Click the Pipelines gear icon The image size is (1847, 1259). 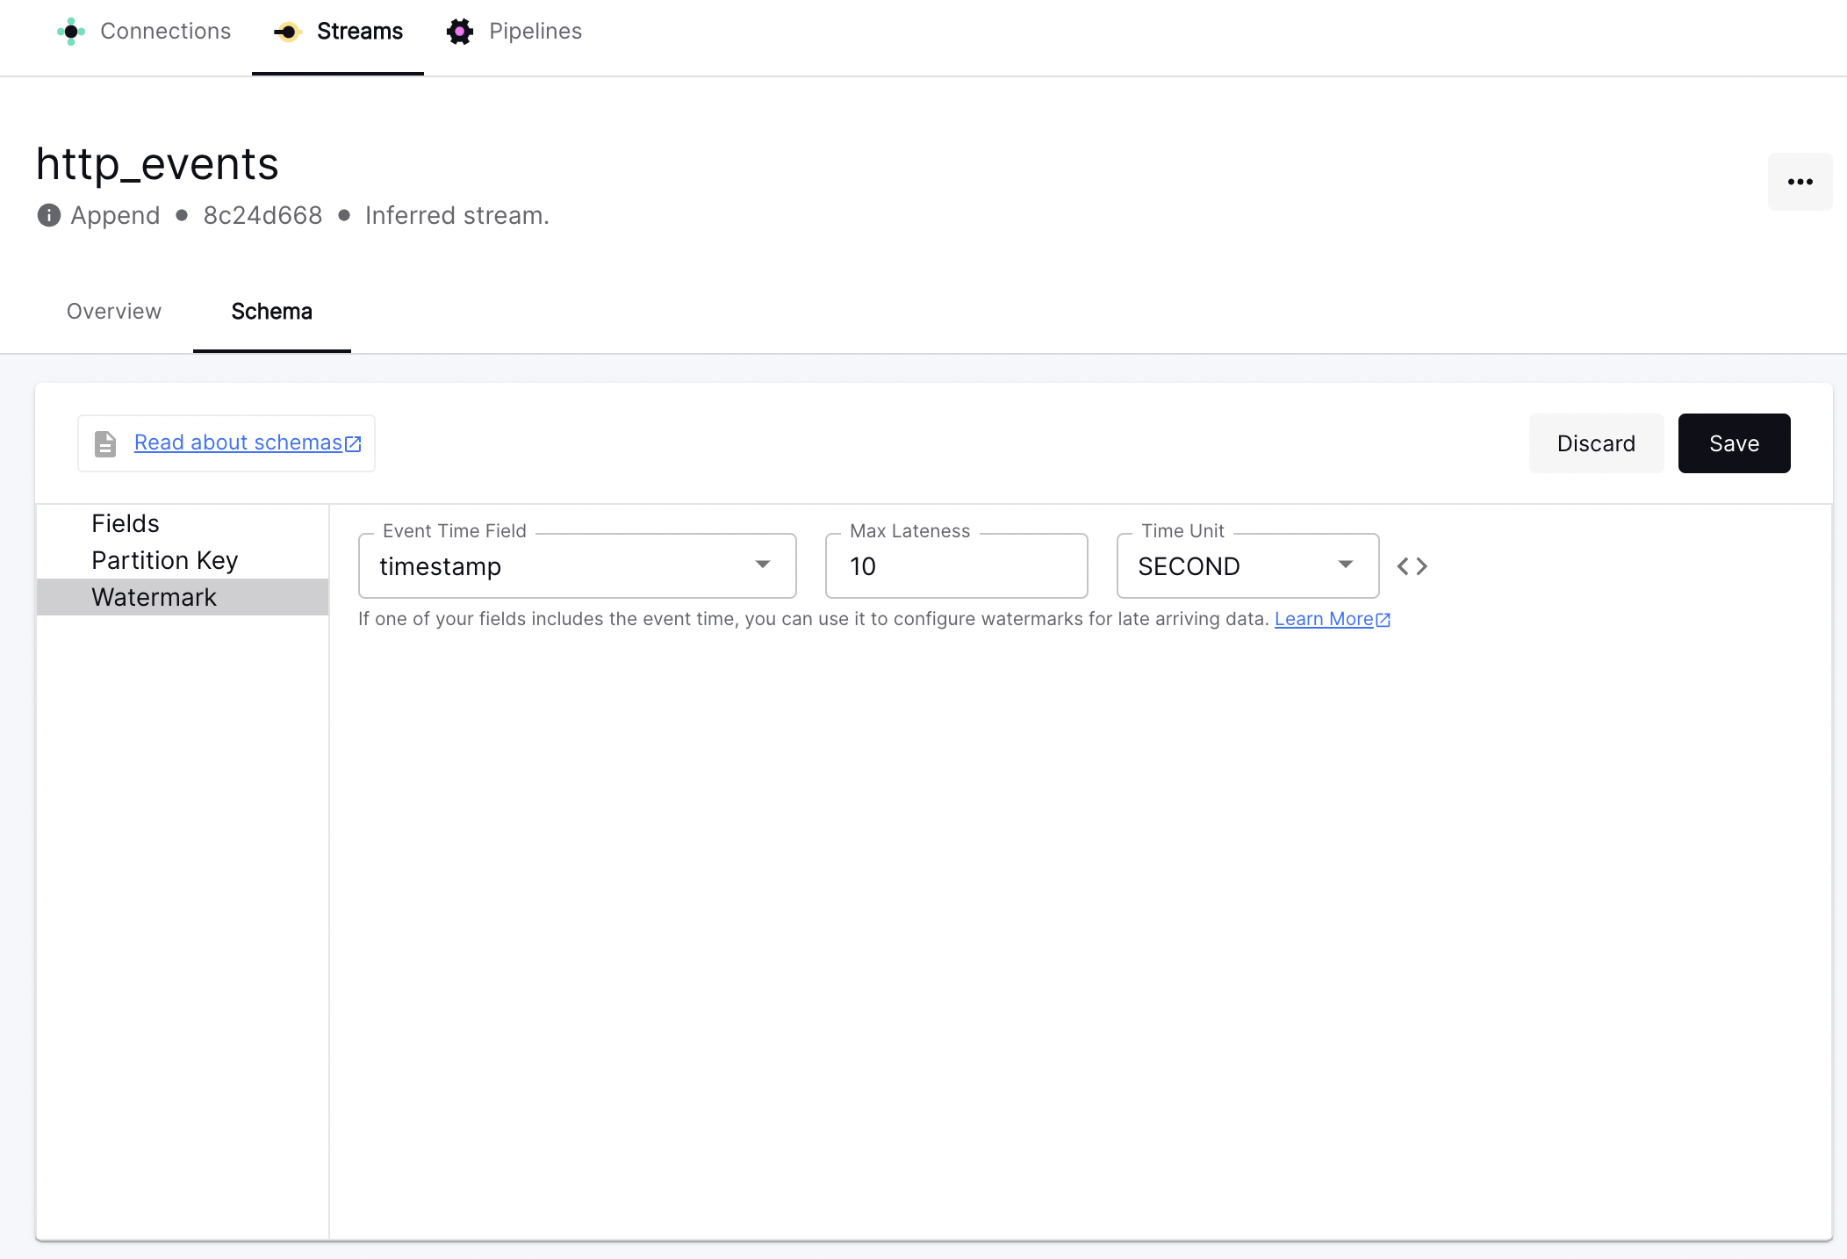point(460,32)
